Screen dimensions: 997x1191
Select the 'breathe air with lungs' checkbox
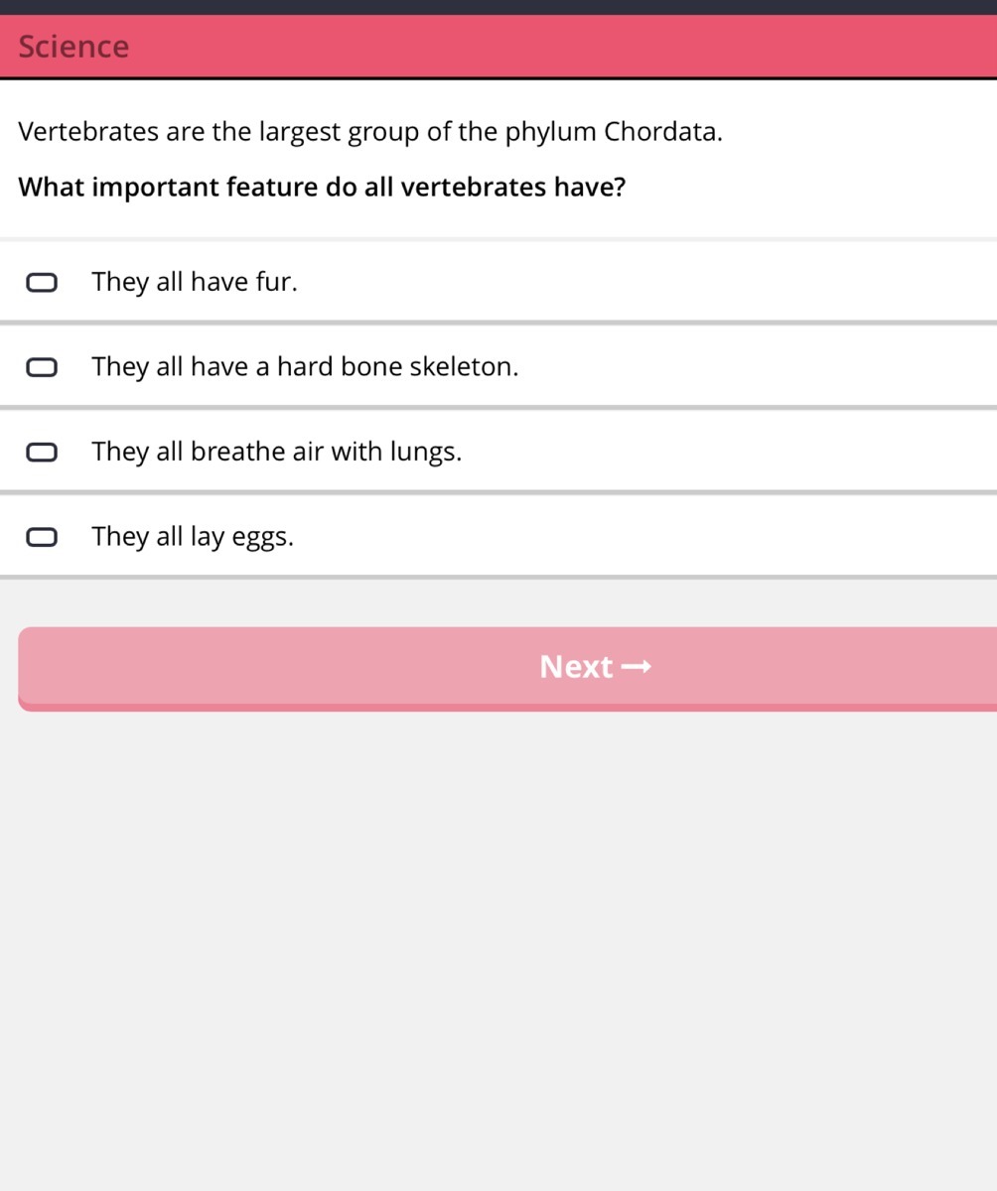pos(41,453)
